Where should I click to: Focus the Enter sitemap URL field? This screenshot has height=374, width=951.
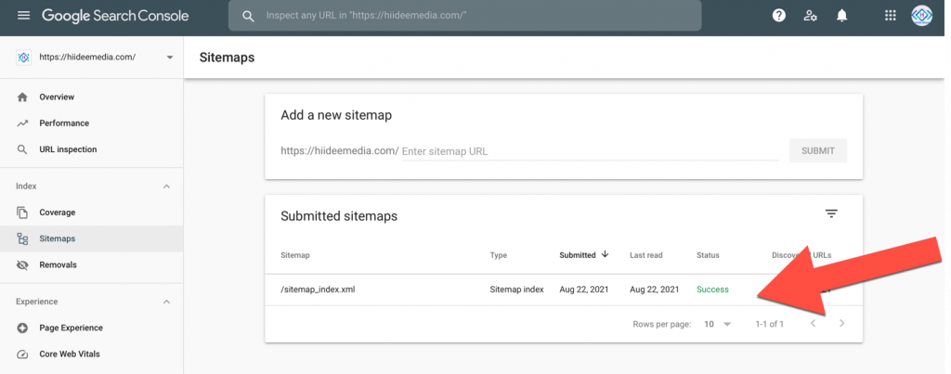590,151
